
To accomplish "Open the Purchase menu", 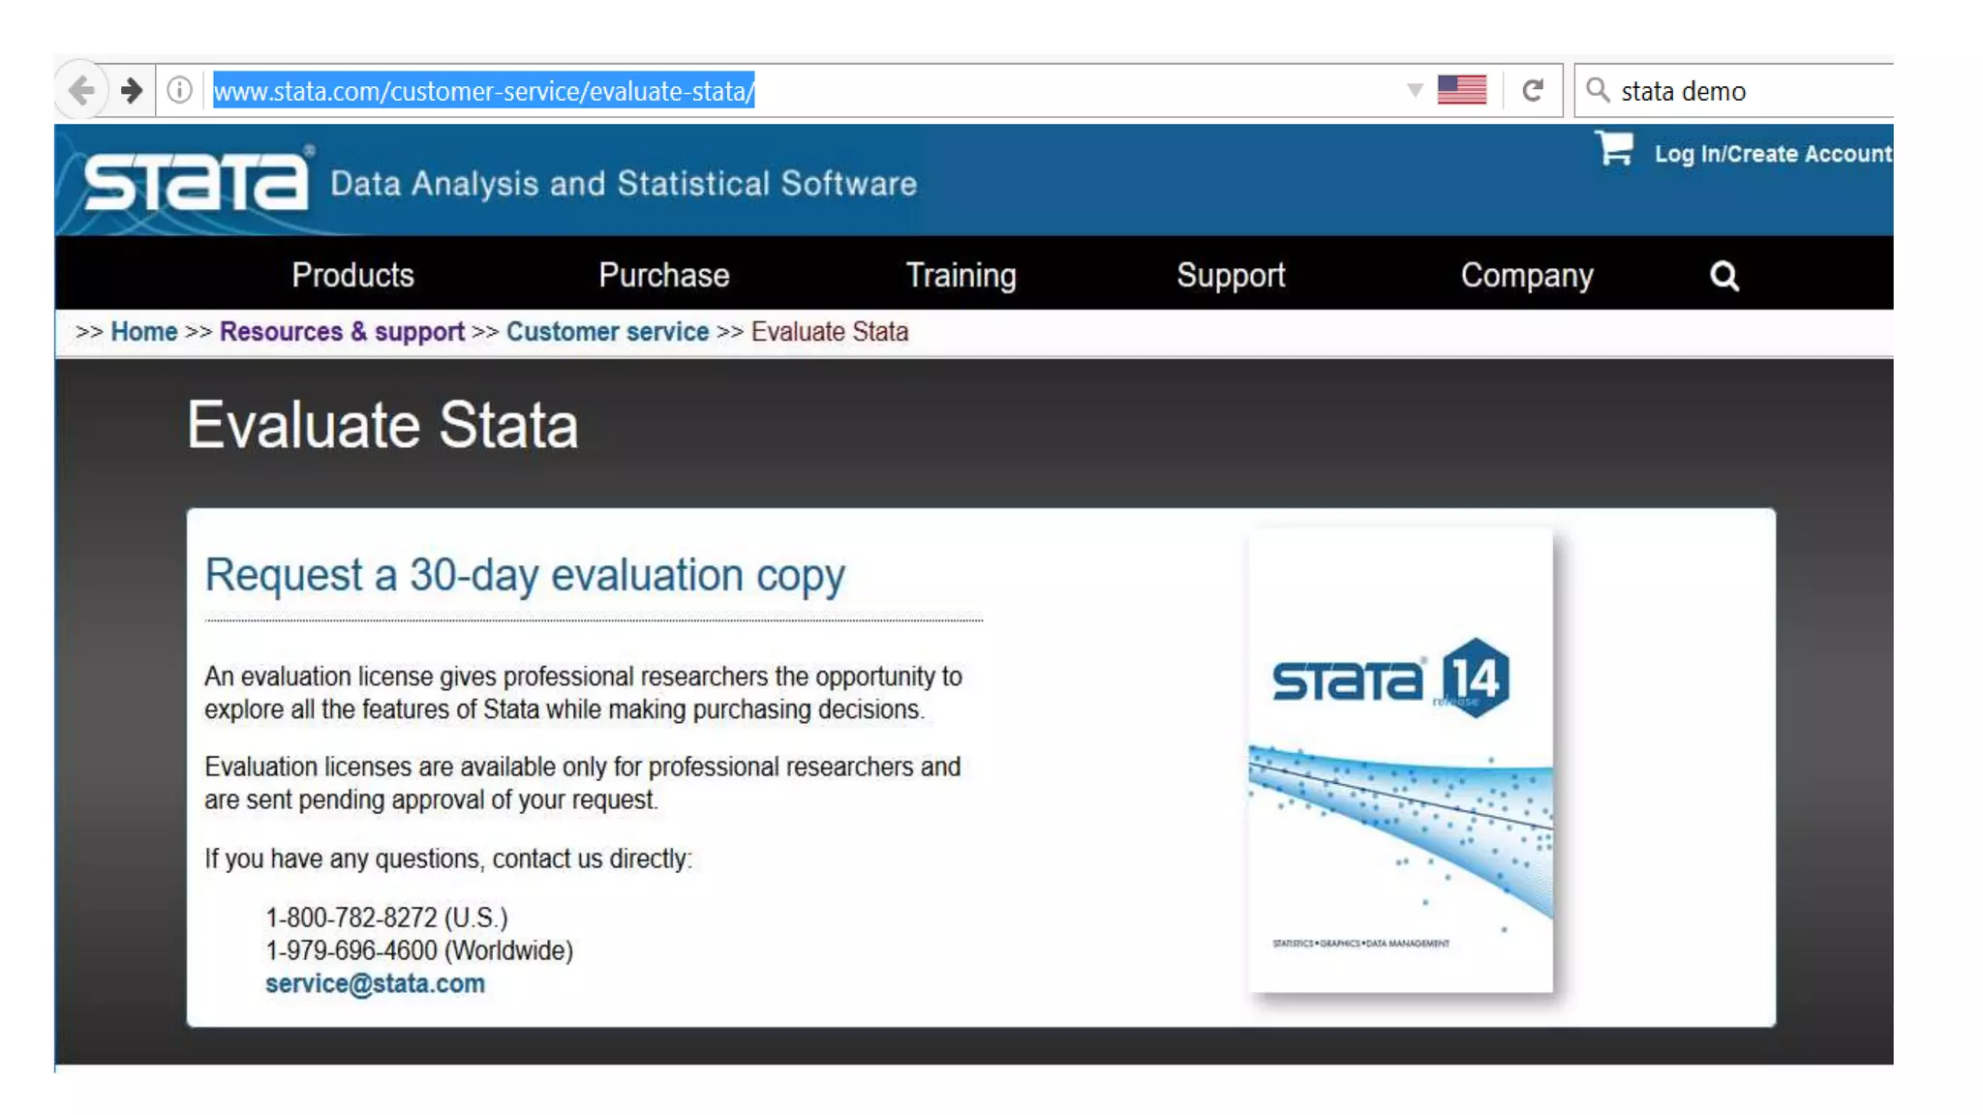I will click(x=663, y=276).
